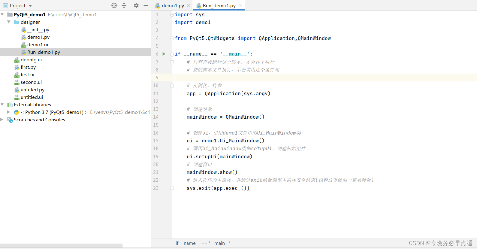Collapse the designer folder arrow
This screenshot has height=249, width=477.
pyautogui.click(x=9, y=22)
